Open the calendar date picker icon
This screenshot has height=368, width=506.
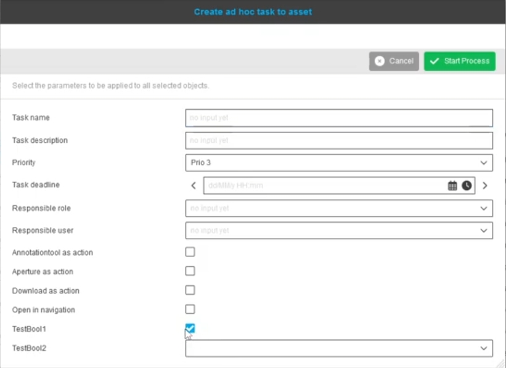(452, 186)
